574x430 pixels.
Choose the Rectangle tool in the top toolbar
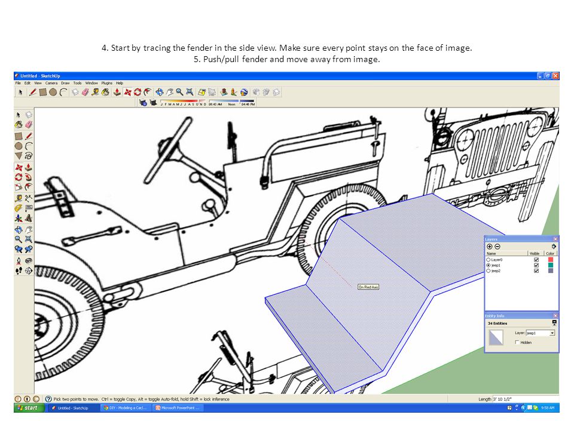coord(43,92)
